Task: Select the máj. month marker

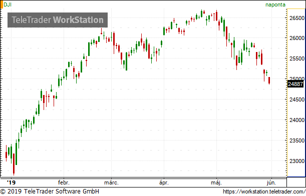Action: pyautogui.click(x=216, y=183)
